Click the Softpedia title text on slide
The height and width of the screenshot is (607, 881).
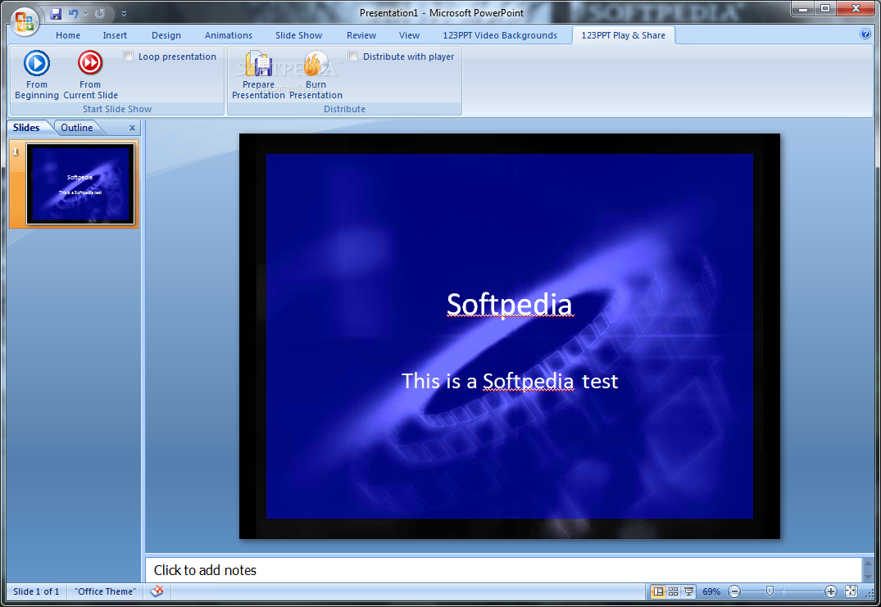(x=509, y=305)
